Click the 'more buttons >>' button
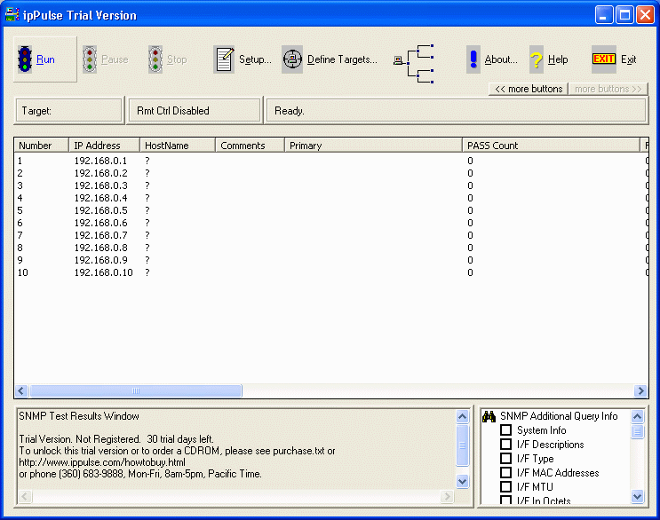Screen dimensions: 660x520 pos(608,89)
